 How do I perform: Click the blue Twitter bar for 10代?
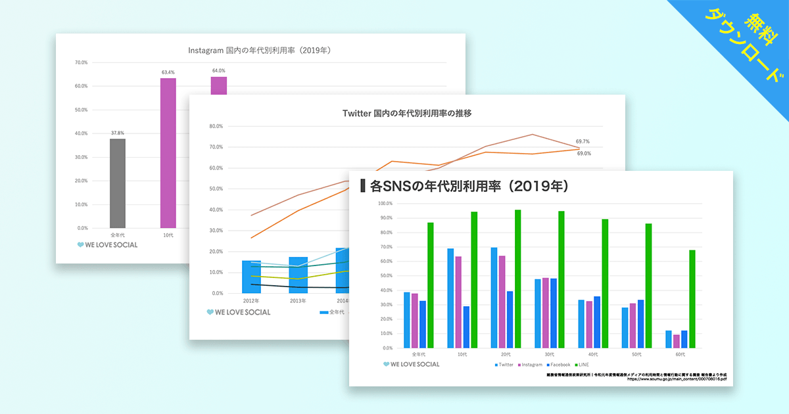[450, 298]
